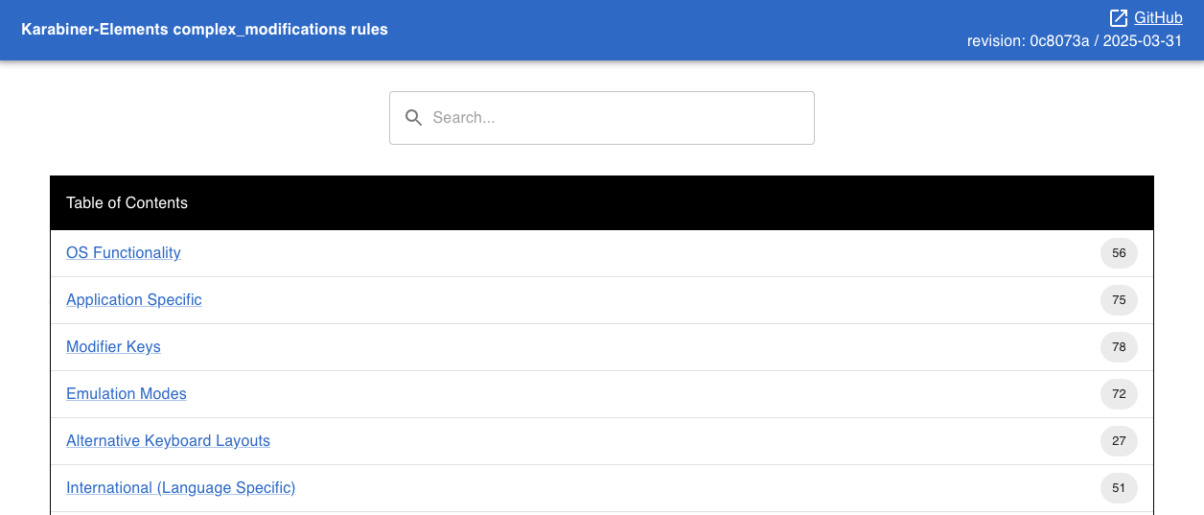1204x515 pixels.
Task: Click the 2025-03-31 revision date
Action: pyautogui.click(x=1143, y=42)
